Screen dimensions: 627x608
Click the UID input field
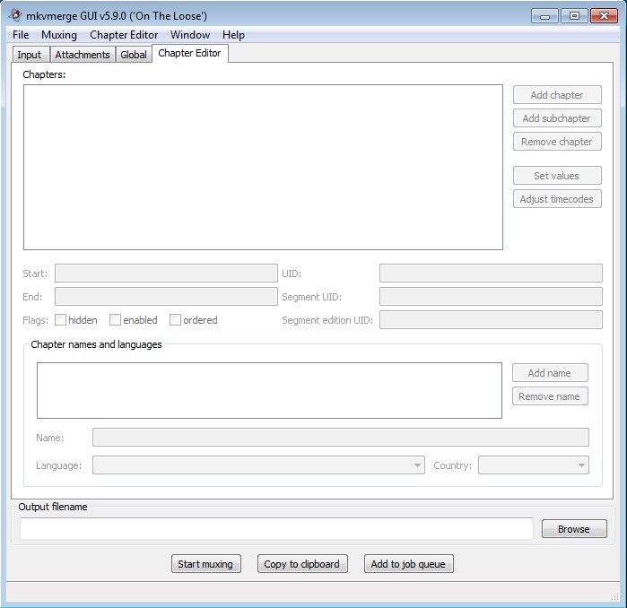(x=491, y=273)
